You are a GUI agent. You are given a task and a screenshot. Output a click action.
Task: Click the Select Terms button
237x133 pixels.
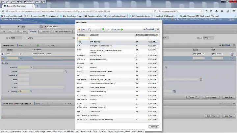(x=212, y=116)
